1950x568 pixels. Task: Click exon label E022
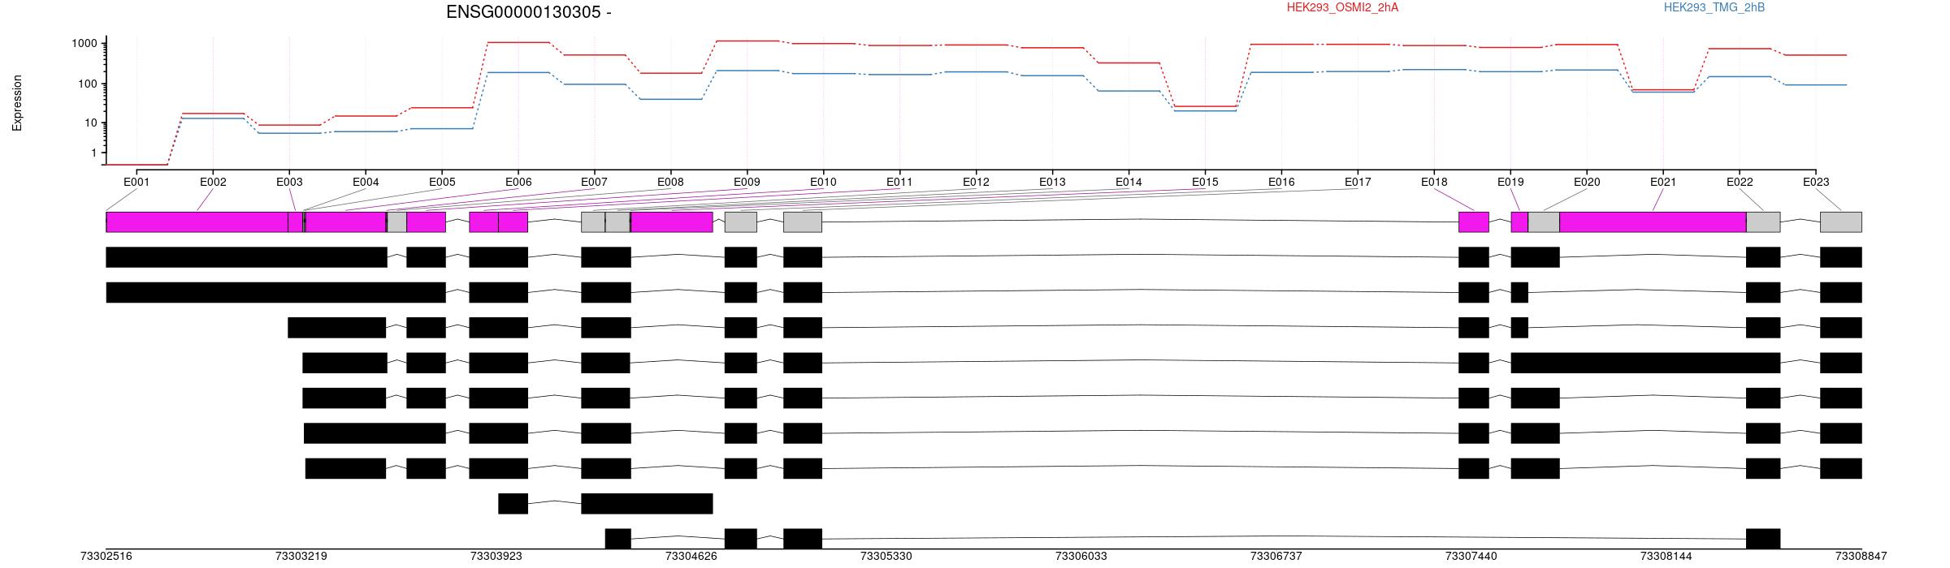[x=1740, y=182]
